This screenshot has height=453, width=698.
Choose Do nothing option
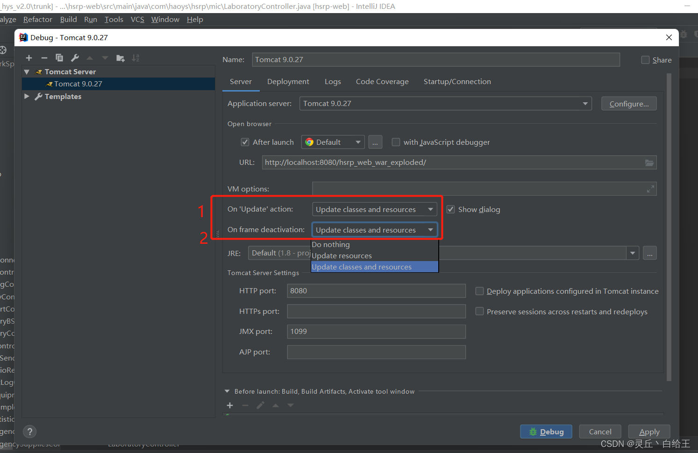(x=375, y=245)
